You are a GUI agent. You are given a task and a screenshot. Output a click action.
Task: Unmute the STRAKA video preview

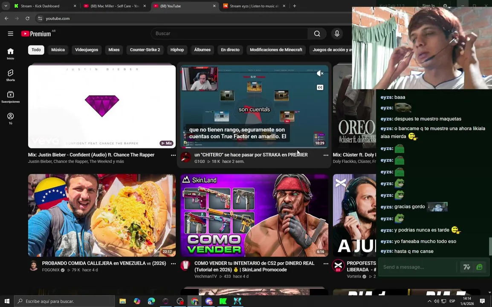[x=320, y=73]
